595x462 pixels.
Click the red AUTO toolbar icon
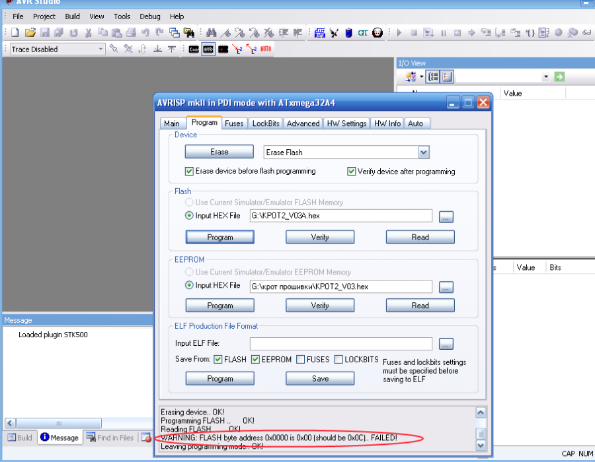266,49
